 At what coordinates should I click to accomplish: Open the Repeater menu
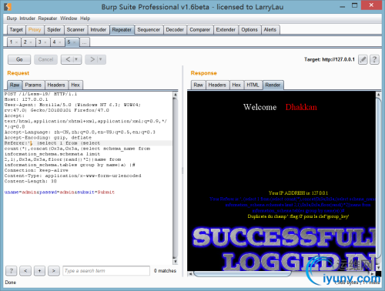48,18
